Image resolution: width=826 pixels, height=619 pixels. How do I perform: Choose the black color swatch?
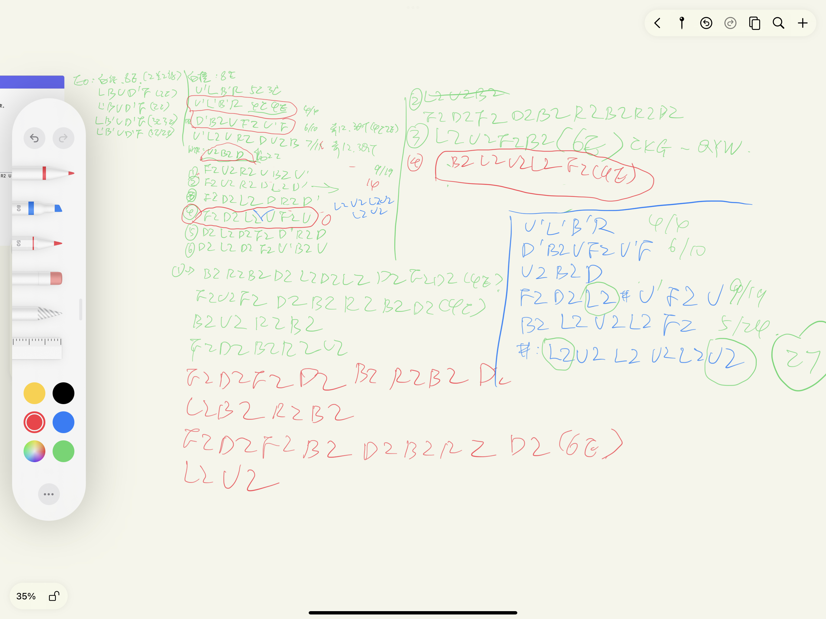point(63,393)
